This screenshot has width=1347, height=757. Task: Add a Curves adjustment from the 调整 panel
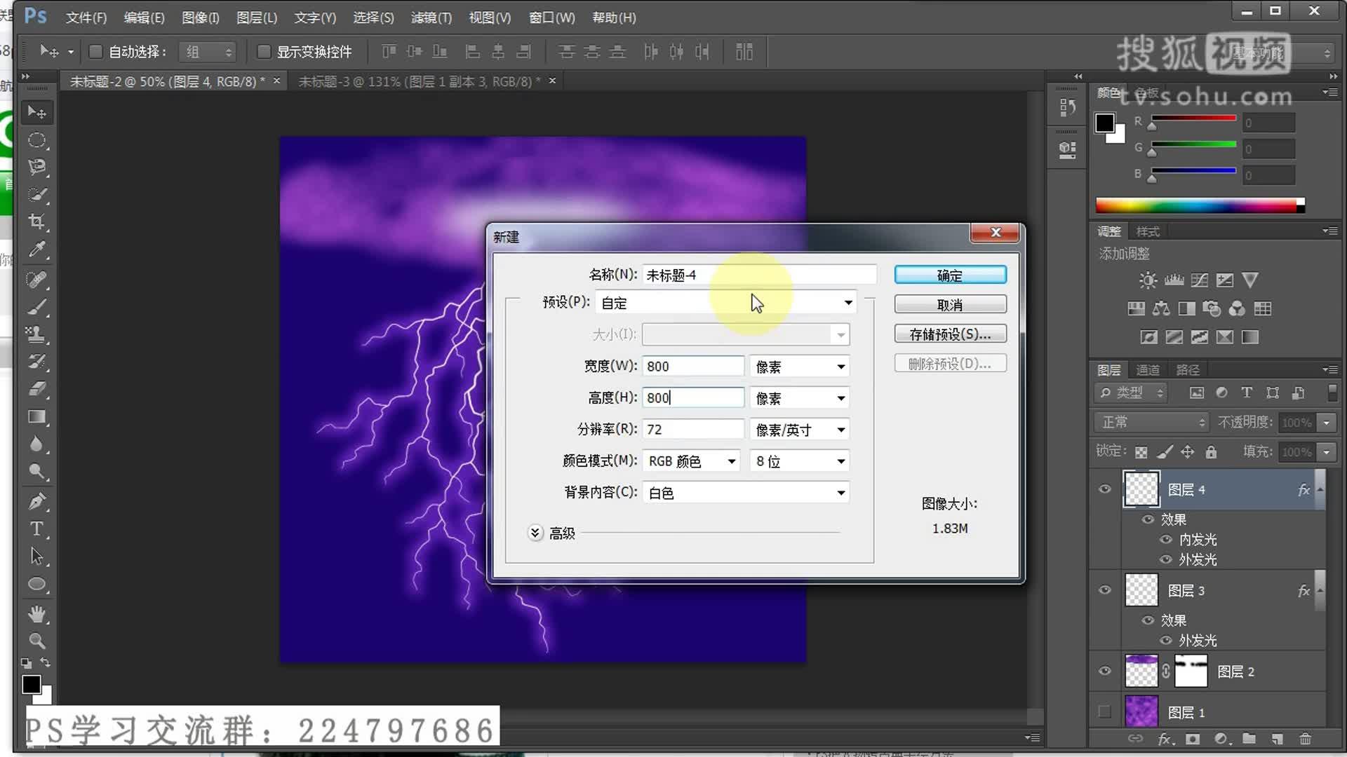point(1199,280)
